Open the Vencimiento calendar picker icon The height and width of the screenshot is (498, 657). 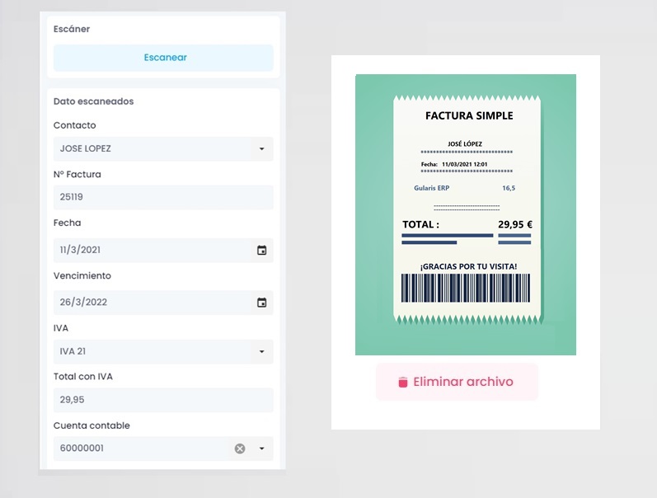pos(261,303)
